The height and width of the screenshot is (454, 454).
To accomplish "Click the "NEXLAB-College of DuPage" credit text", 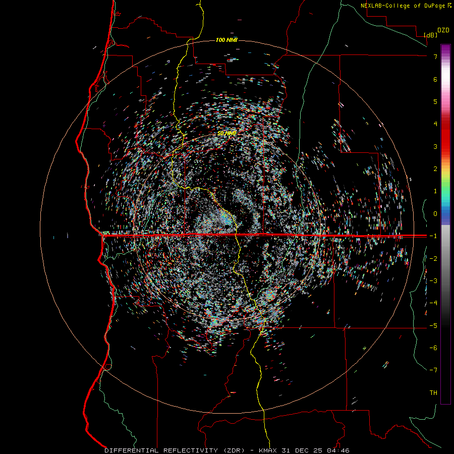I will (x=403, y=6).
